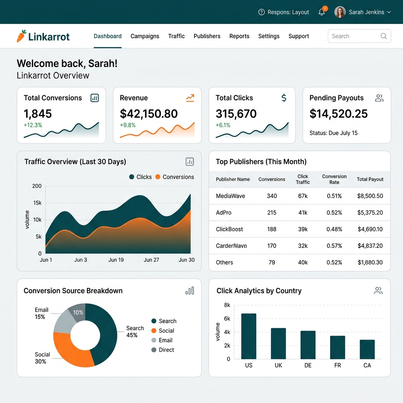Click the CA bar in country chart
Viewport: 403px width, 403px height.
coord(367,349)
